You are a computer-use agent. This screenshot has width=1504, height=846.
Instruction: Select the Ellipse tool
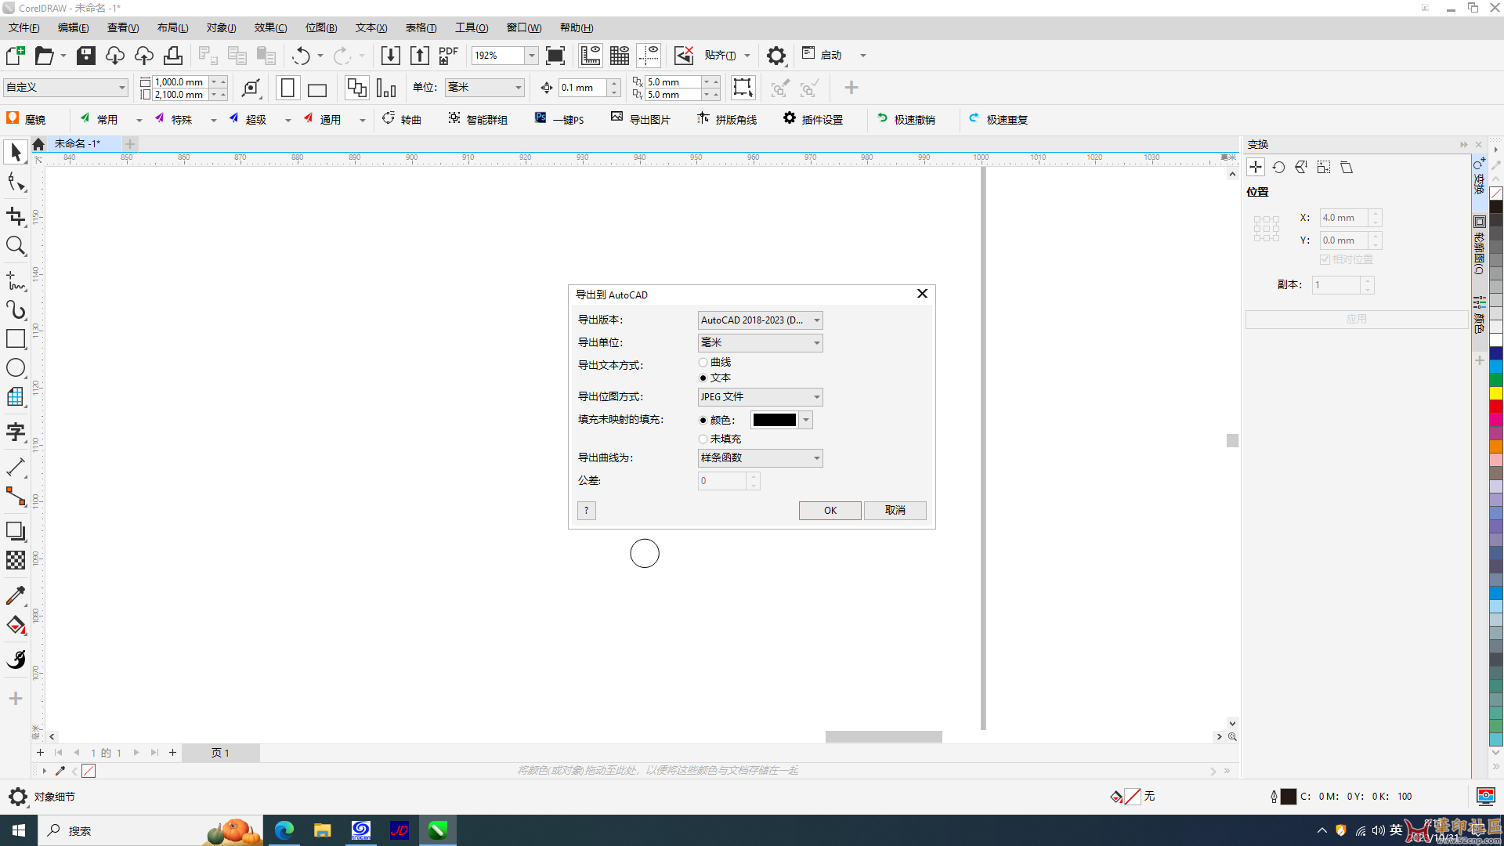coord(16,367)
